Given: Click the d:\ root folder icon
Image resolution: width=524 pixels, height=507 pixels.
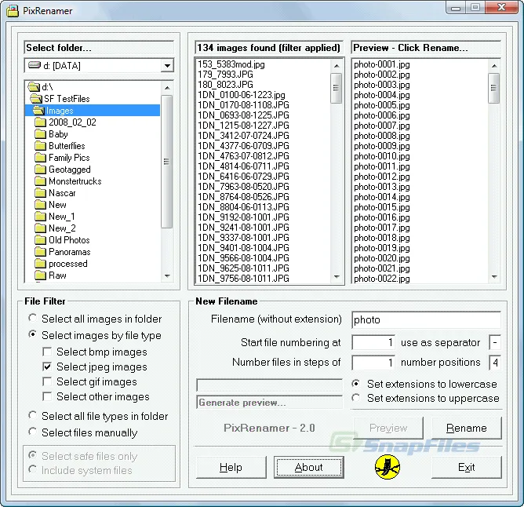Looking at the screenshot, I should pos(34,87).
